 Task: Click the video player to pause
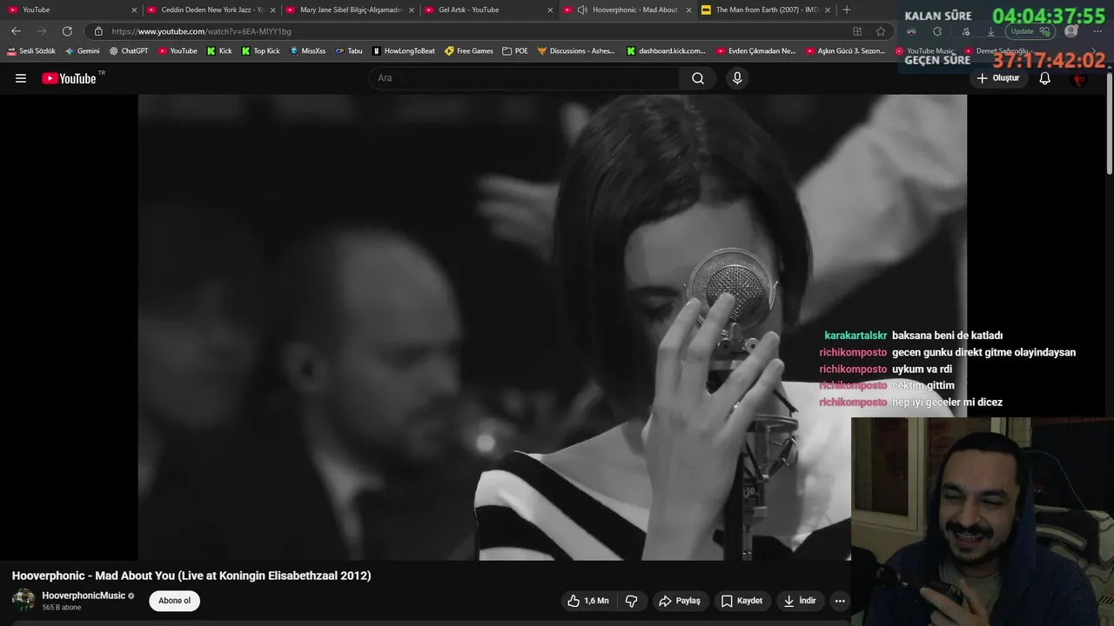click(x=552, y=327)
